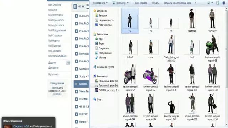Open Мої Новини in VK sidebar
The width and height of the screenshot is (228, 128).
click(x=54, y=41)
